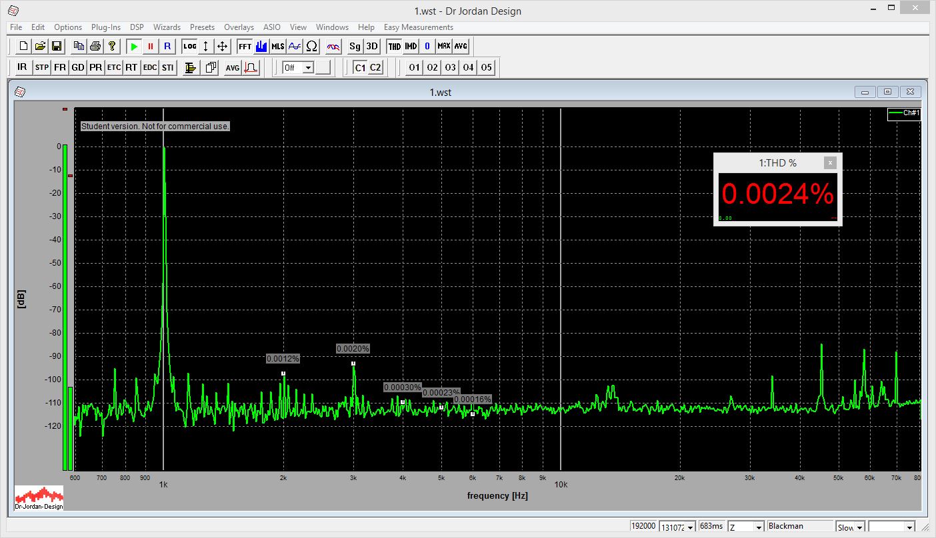This screenshot has height=538, width=936.
Task: Toggle the LOG frequency axis button
Action: pos(190,46)
